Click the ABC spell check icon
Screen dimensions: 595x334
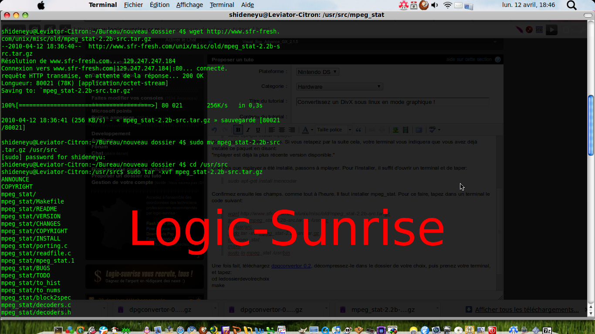pyautogui.click(x=432, y=130)
